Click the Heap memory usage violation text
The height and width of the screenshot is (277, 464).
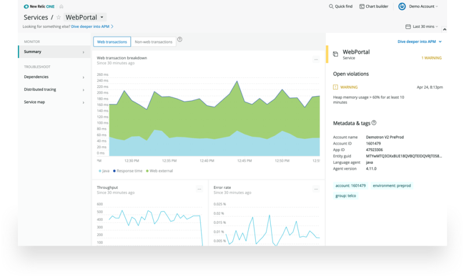point(368,100)
